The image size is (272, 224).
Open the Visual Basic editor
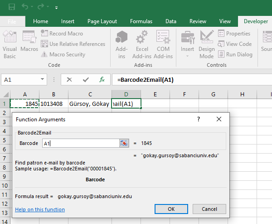point(10,45)
